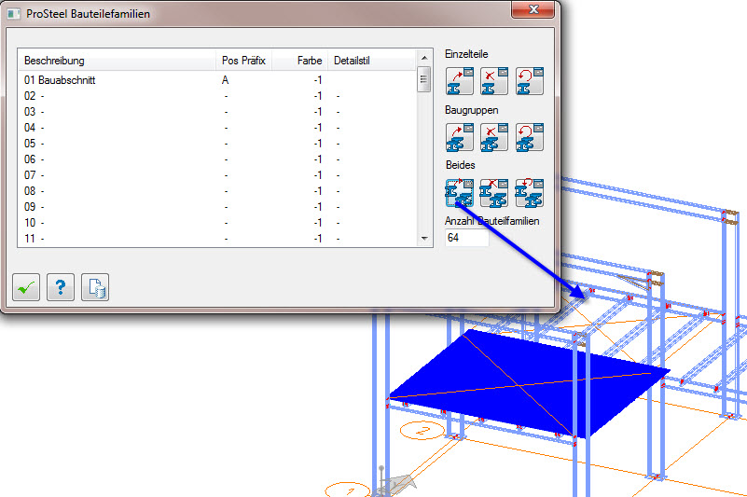
Task: Click the Baugruppen reset/refresh family icon
Action: tap(530, 137)
